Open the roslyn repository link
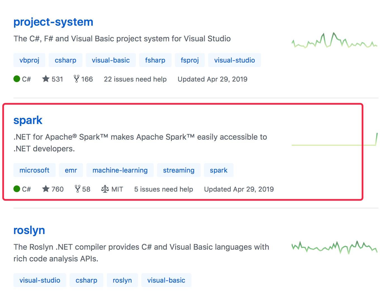This screenshot has width=380, height=291. (29, 230)
